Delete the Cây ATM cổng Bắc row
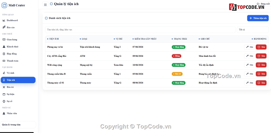This screenshot has width=271, height=133. (x=261, y=56)
